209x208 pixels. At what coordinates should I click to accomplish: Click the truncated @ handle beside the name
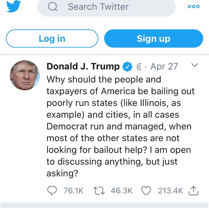pos(138,67)
